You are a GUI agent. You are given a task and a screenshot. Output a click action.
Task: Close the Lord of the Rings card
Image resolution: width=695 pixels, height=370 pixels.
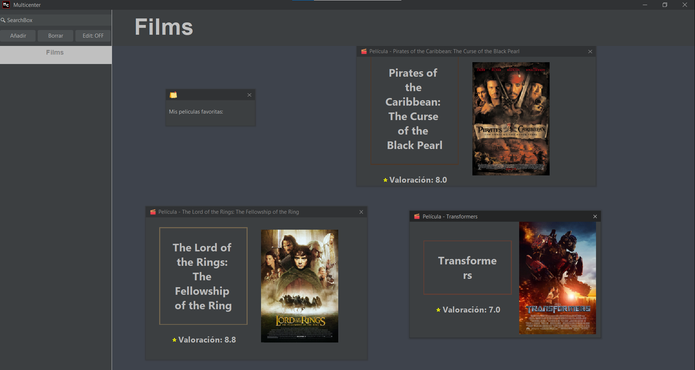click(361, 212)
